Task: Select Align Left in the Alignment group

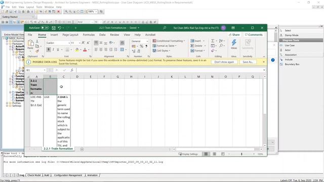Action: pyautogui.click(x=96, y=50)
